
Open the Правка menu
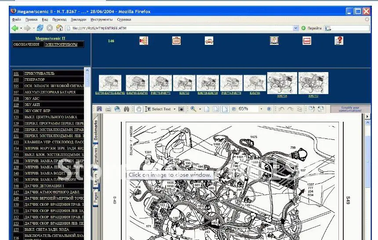pos(31,19)
